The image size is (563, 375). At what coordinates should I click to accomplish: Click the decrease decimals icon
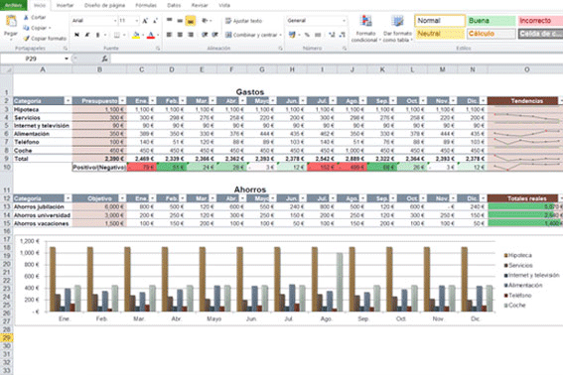click(x=343, y=35)
